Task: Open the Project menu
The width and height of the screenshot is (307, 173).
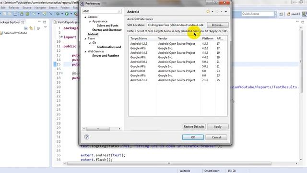Action: (65, 8)
